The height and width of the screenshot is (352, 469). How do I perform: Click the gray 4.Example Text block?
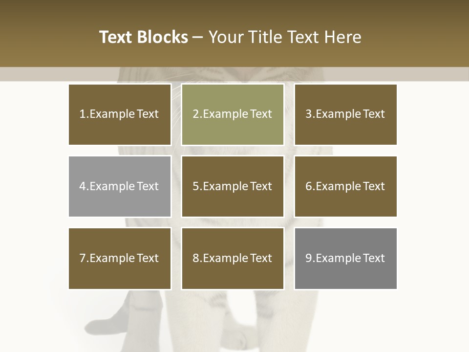(120, 186)
